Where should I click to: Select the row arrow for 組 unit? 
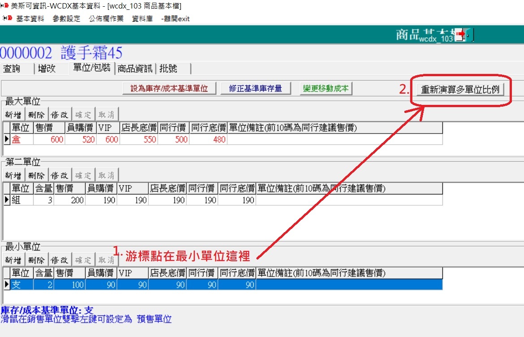click(7, 200)
